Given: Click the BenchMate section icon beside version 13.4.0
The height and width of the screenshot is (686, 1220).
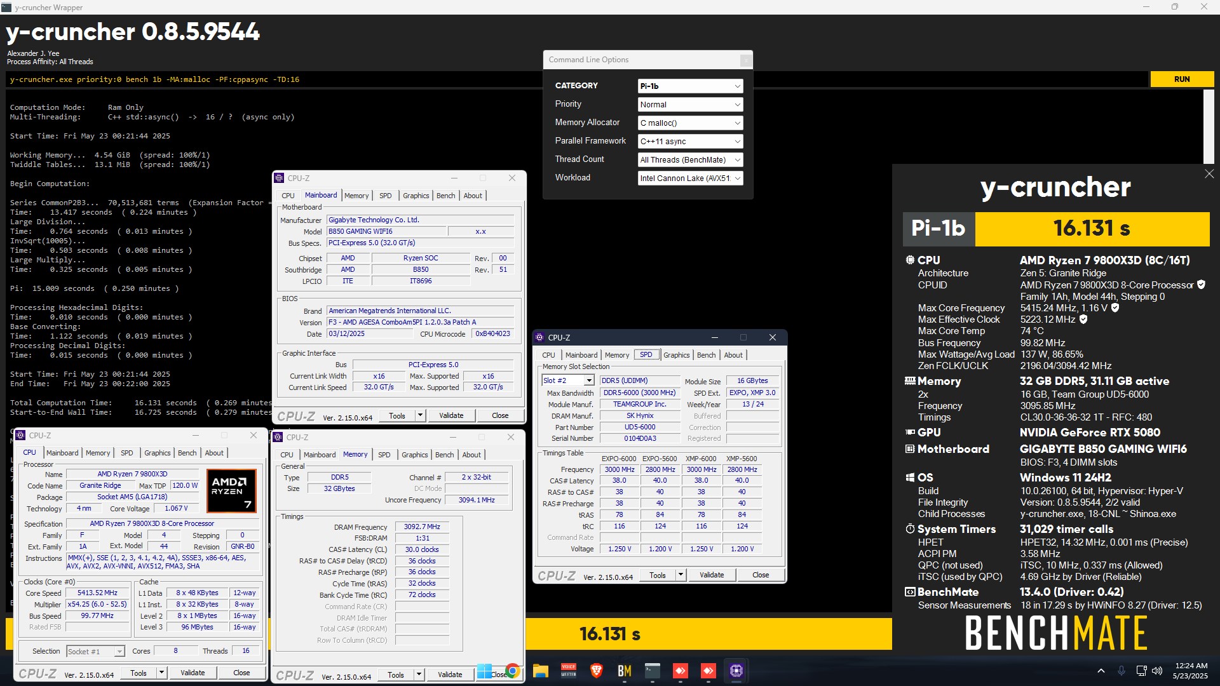Looking at the screenshot, I should pos(910,592).
